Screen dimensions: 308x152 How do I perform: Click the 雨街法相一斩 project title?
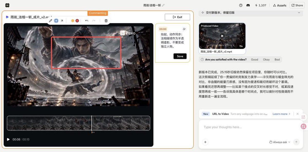coord(152,5)
